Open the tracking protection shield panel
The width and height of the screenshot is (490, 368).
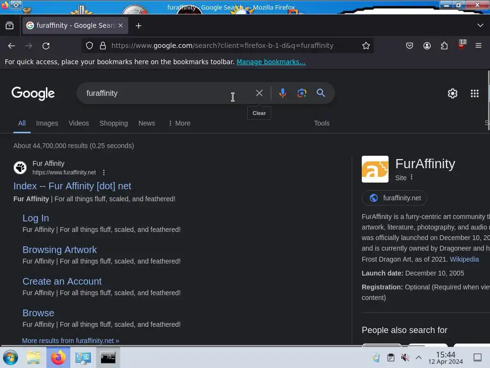tap(89, 46)
